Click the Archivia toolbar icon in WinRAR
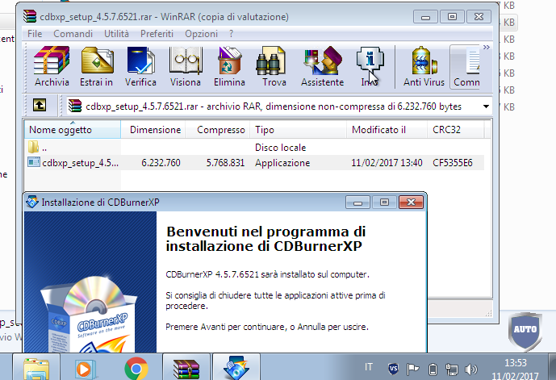 pos(52,67)
